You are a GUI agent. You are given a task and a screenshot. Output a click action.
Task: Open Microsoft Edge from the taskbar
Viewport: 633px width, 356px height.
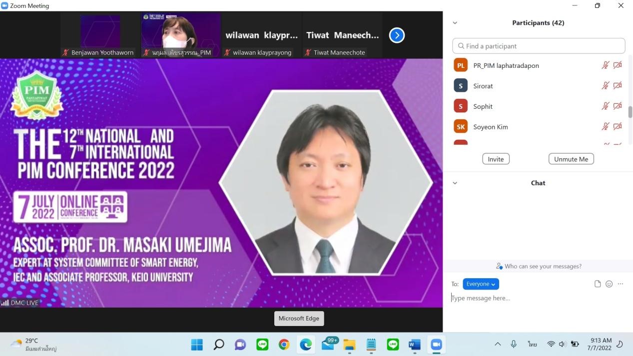(x=306, y=345)
